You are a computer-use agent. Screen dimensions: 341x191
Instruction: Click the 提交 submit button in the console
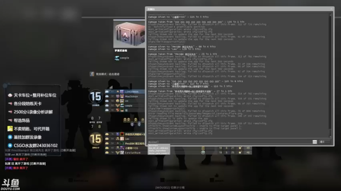click(x=324, y=142)
